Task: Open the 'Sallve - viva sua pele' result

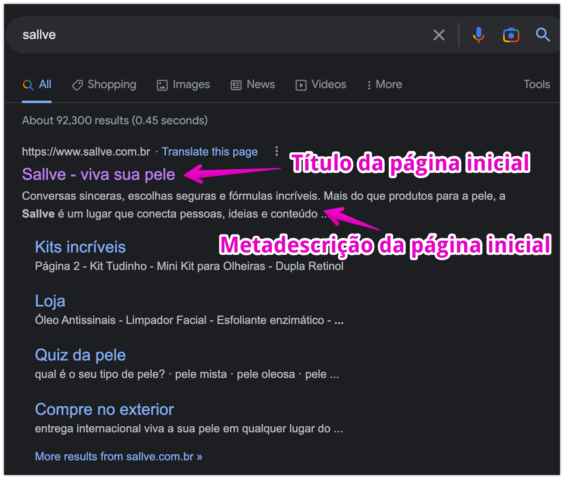Action: [99, 174]
